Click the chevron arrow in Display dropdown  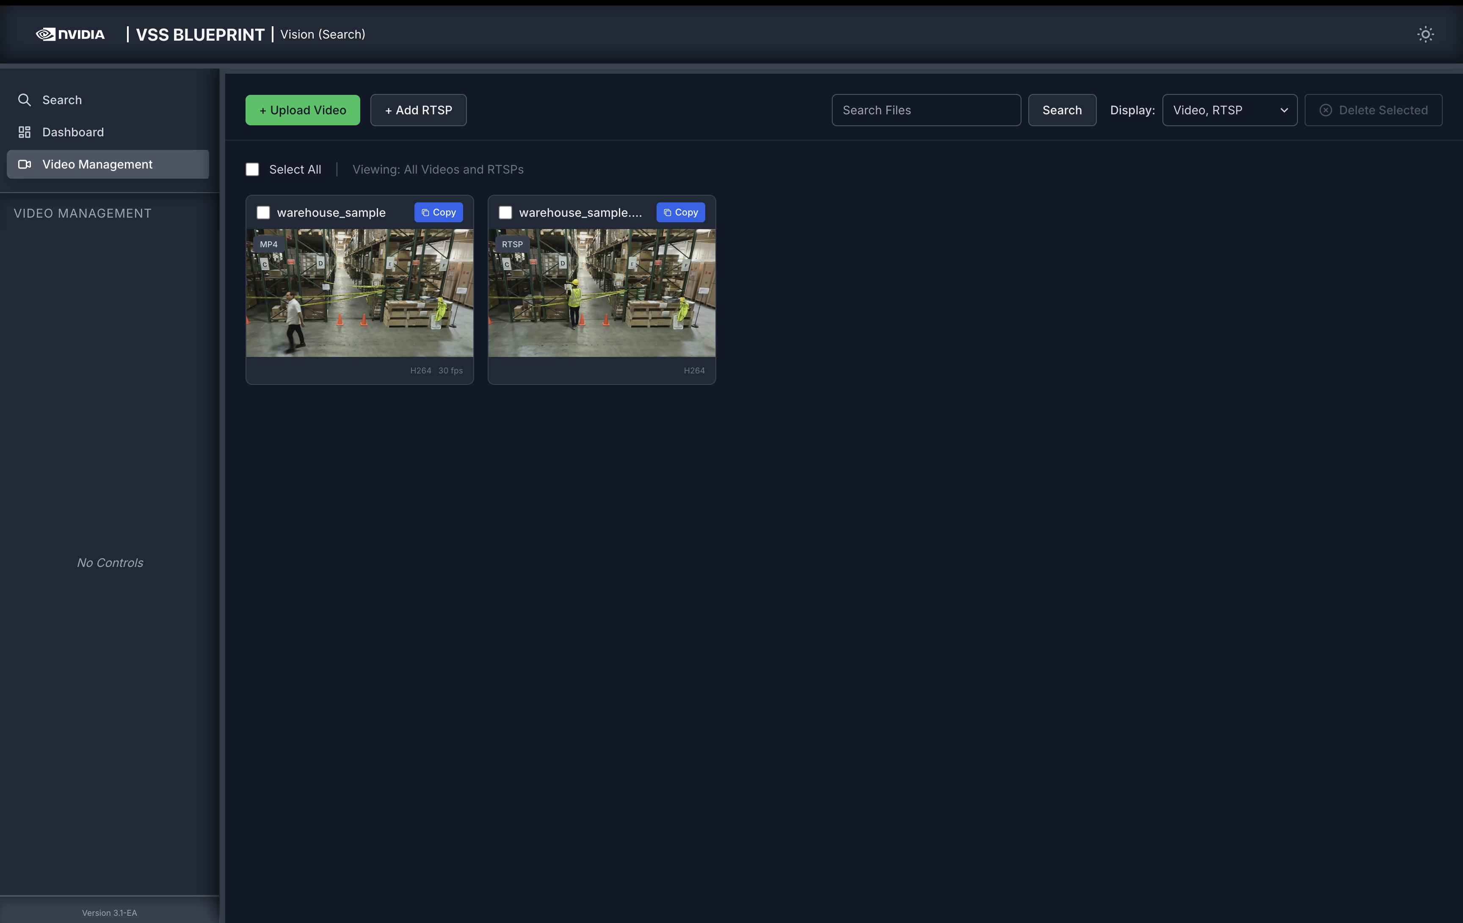1284,110
